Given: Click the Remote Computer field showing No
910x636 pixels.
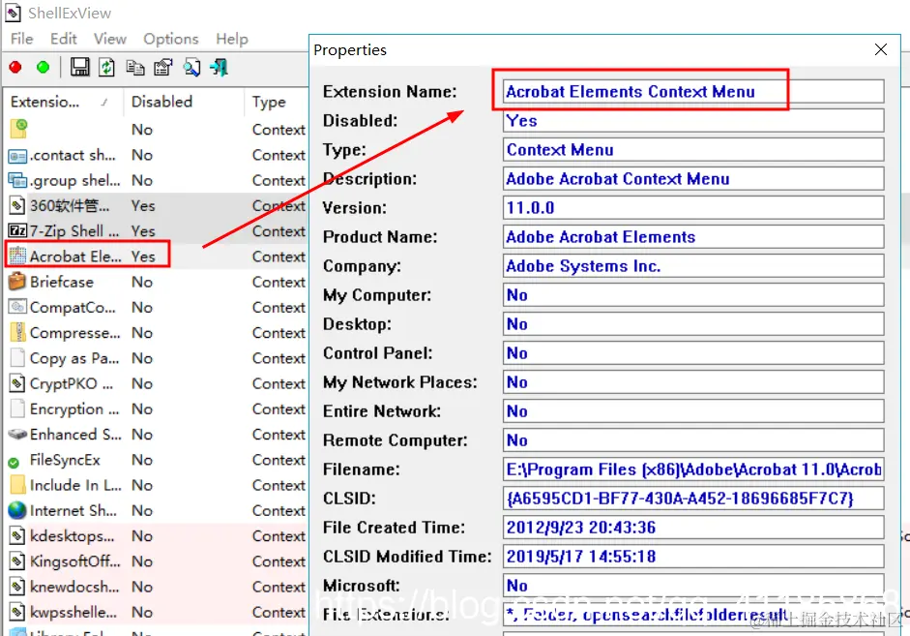Looking at the screenshot, I should pyautogui.click(x=693, y=440).
